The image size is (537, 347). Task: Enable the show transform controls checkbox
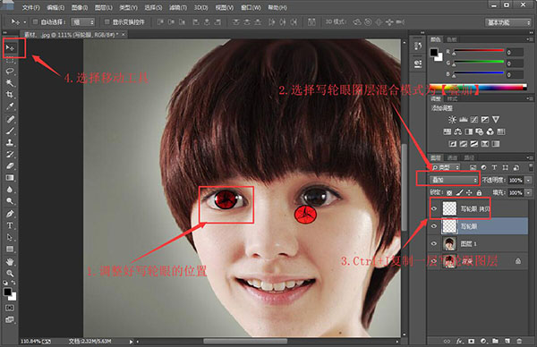pos(107,21)
